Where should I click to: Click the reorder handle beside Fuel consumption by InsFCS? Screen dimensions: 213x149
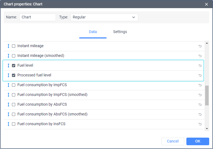(8, 124)
